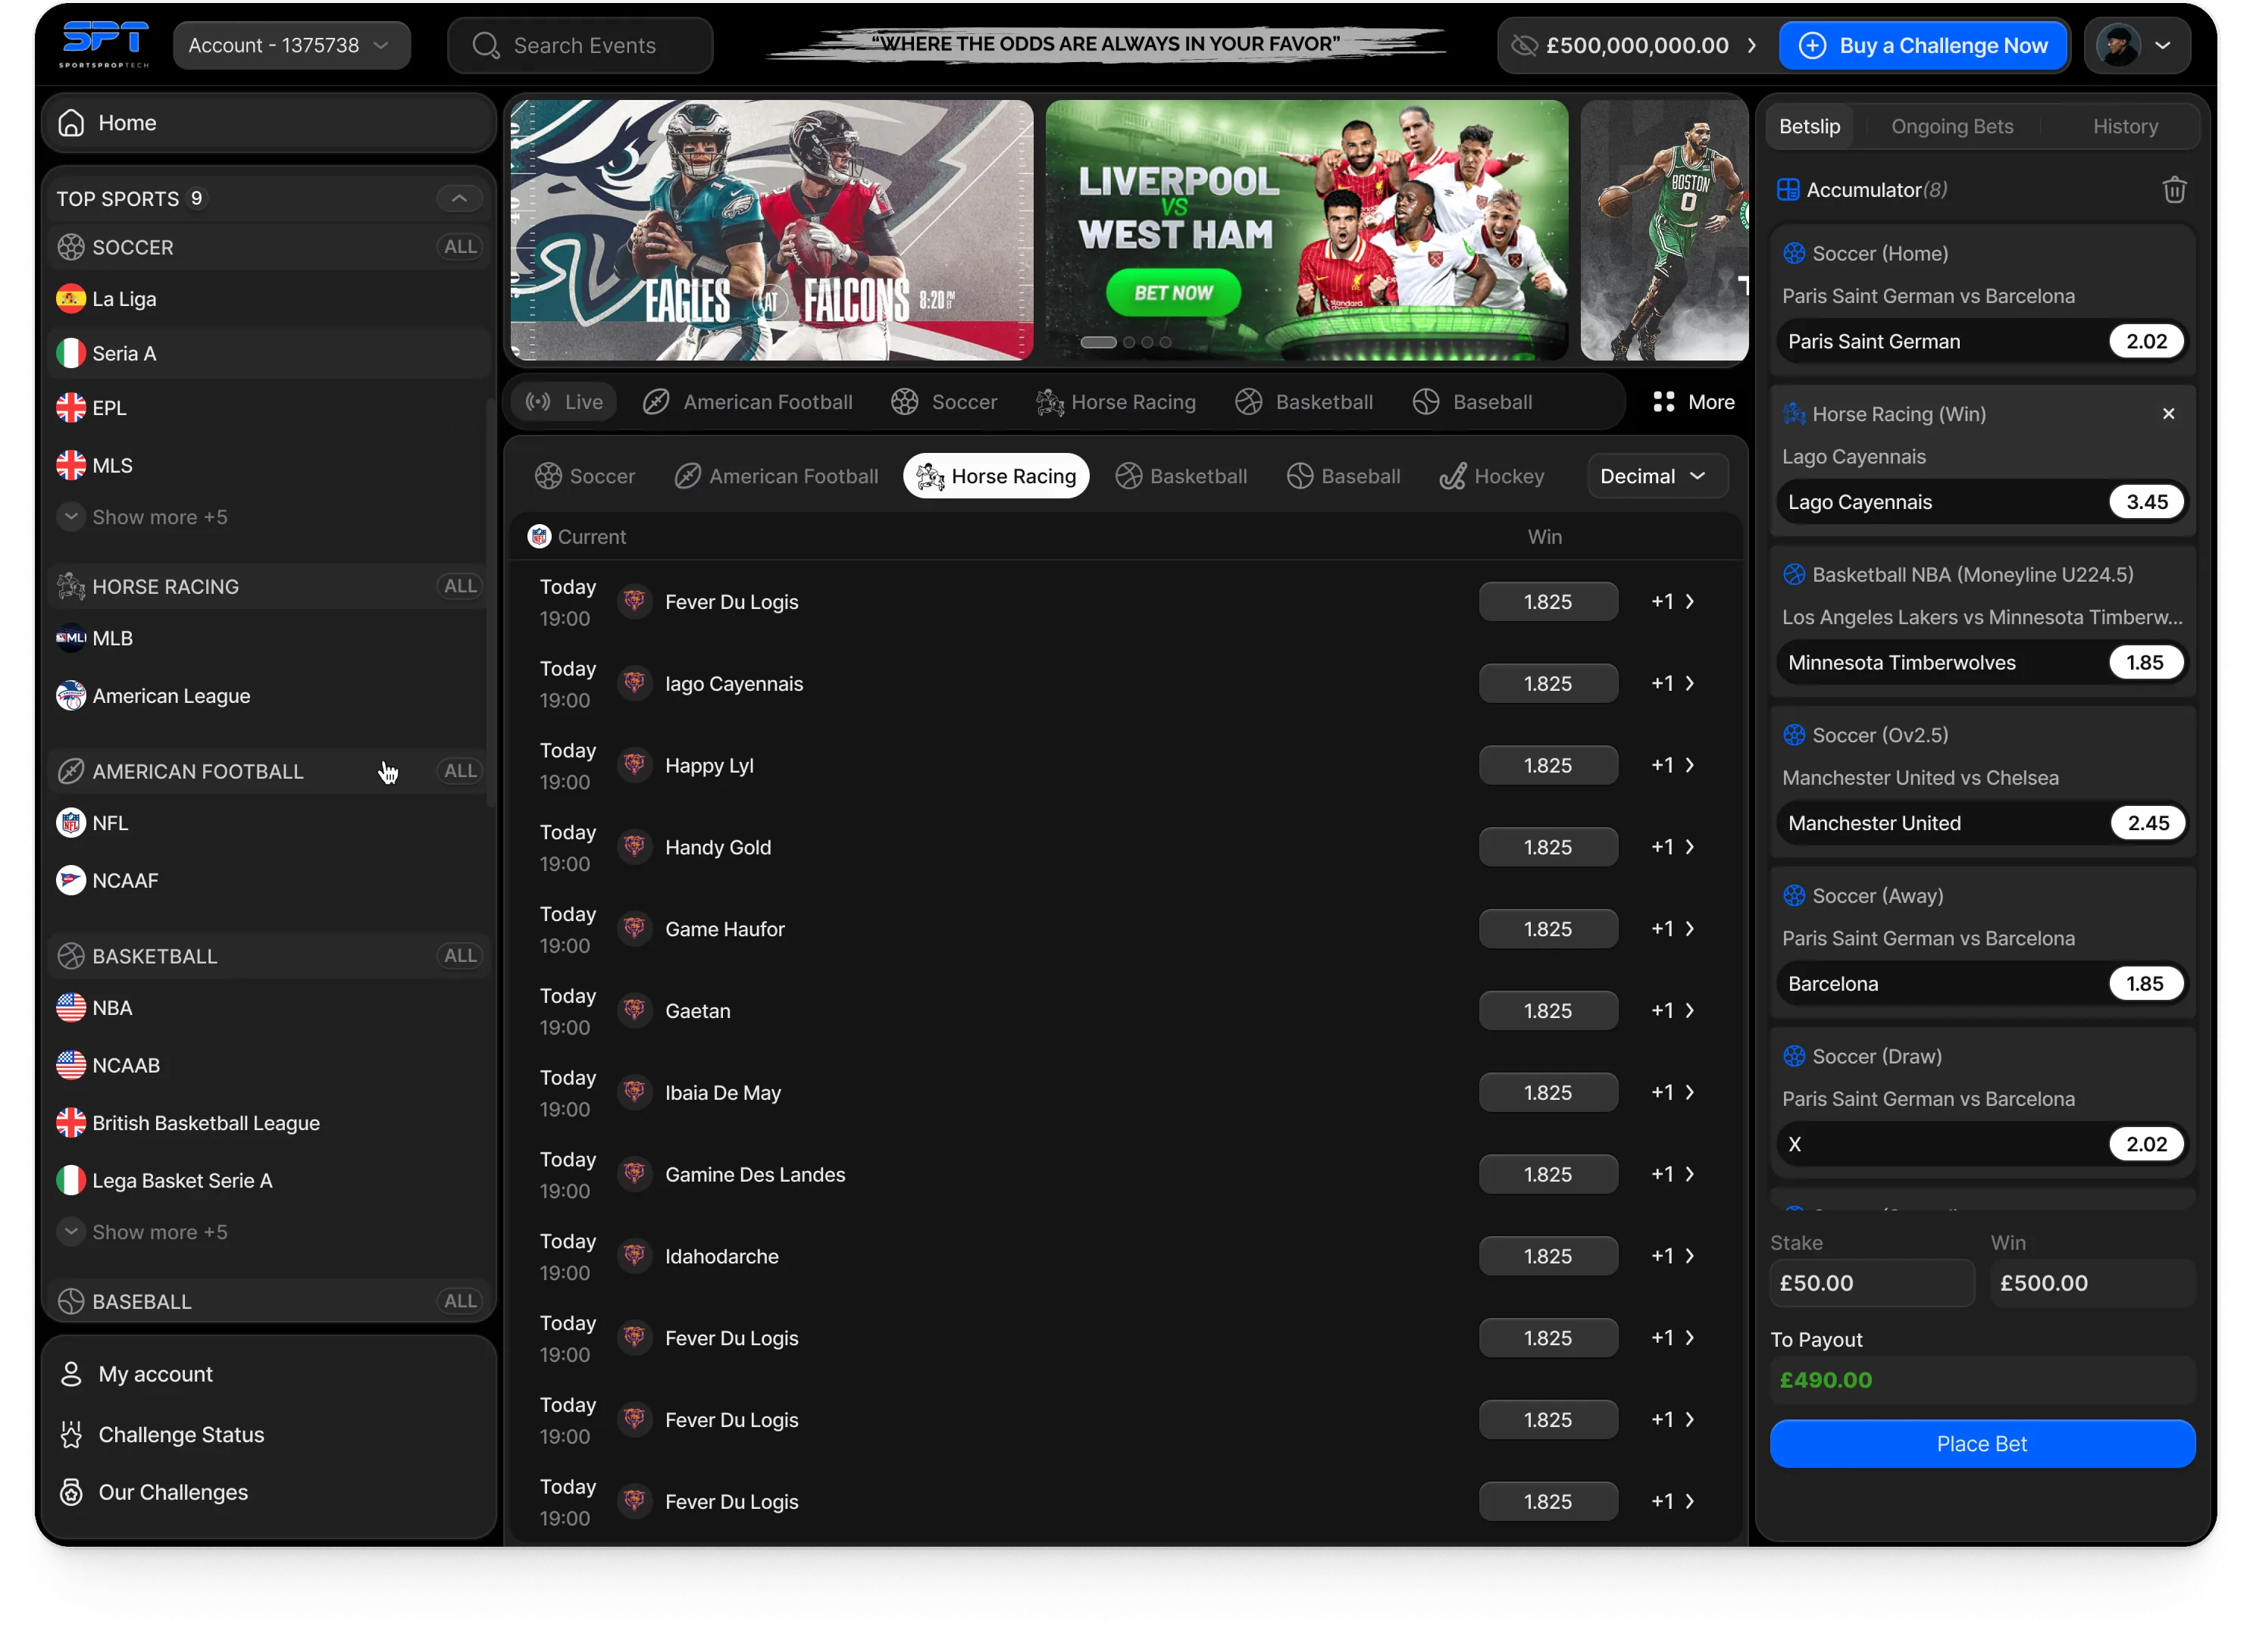Viewport: 2253px width, 1652px height.
Task: Click the Search Events field
Action: [x=580, y=45]
